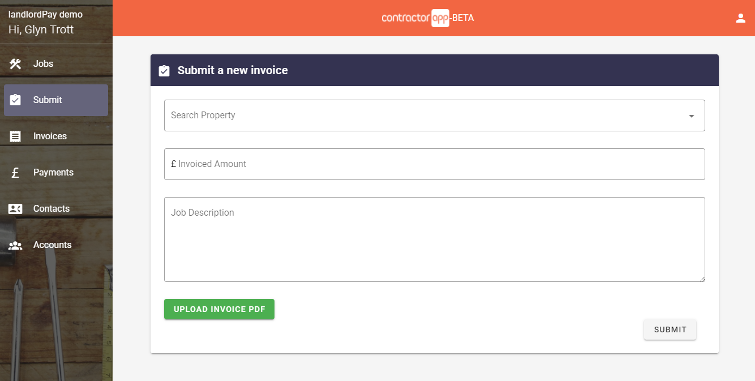Open the user profile icon in header

740,18
